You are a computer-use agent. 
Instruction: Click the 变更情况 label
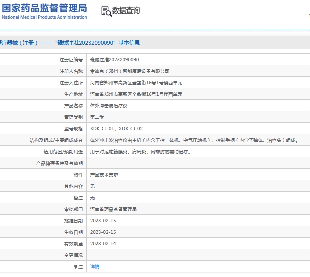[x=73, y=255]
